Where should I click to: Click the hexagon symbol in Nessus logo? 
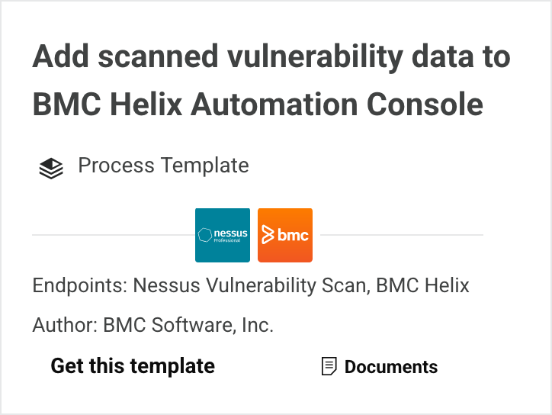(x=204, y=235)
